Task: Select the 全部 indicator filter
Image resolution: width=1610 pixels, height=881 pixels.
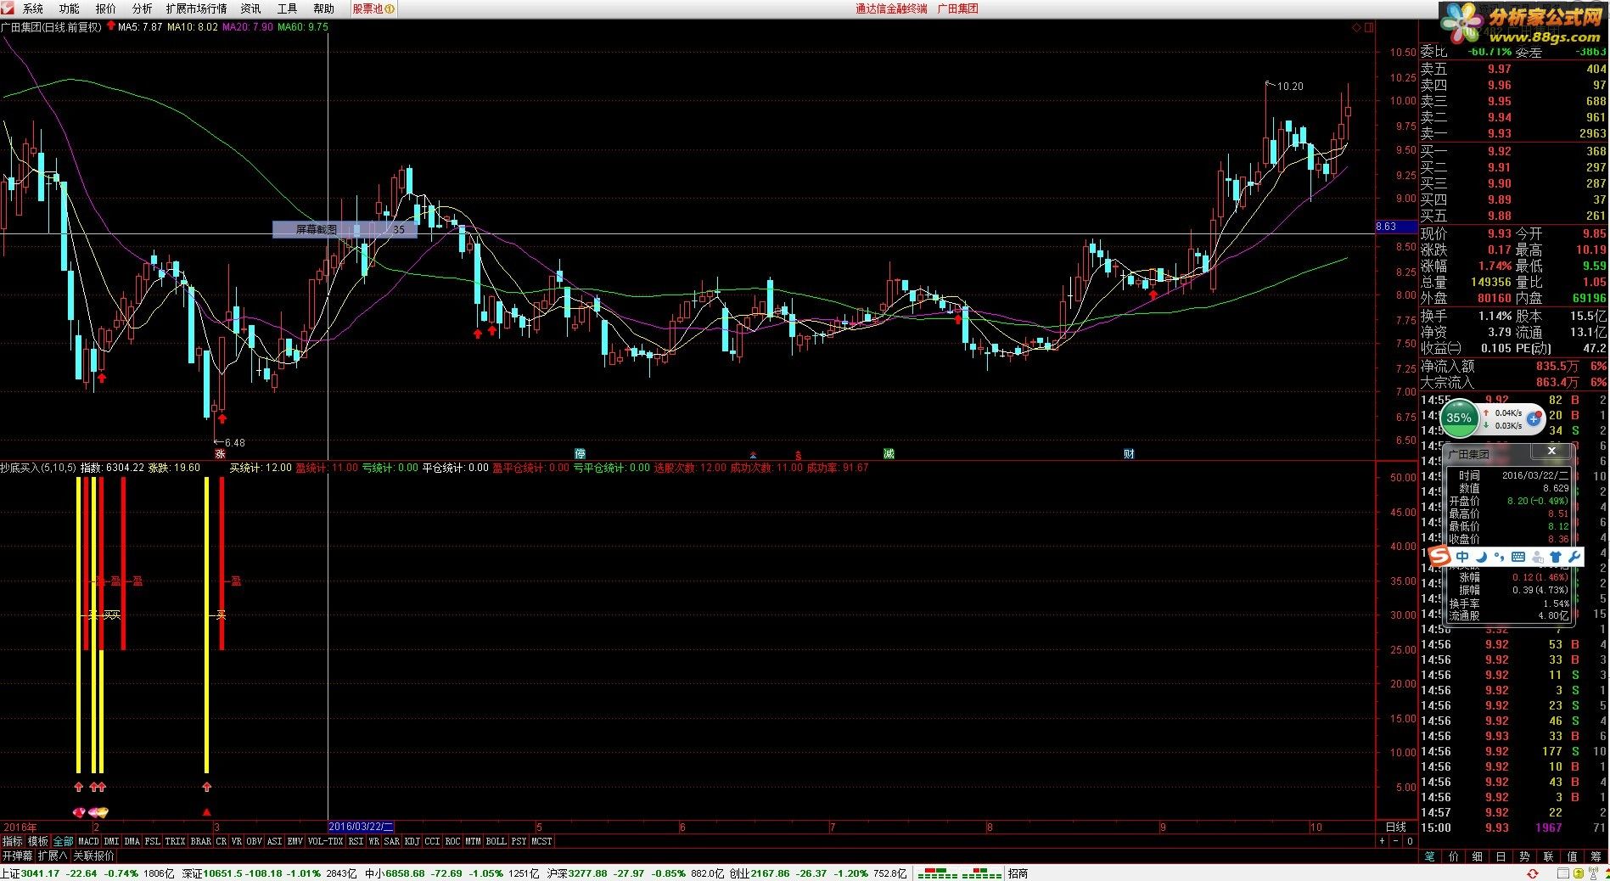Action: coord(63,841)
